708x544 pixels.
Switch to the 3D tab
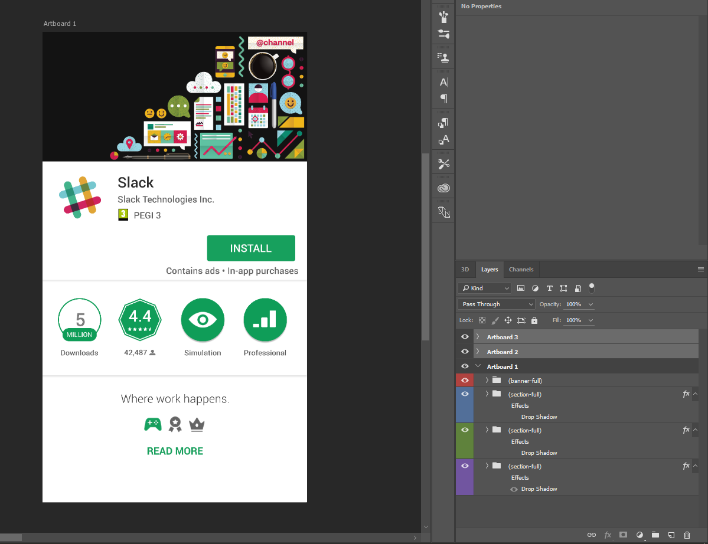[465, 270]
